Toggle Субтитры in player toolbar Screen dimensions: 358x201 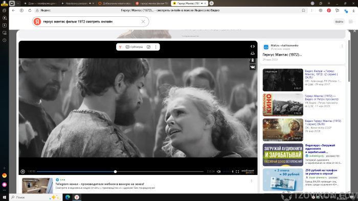coord(134,47)
